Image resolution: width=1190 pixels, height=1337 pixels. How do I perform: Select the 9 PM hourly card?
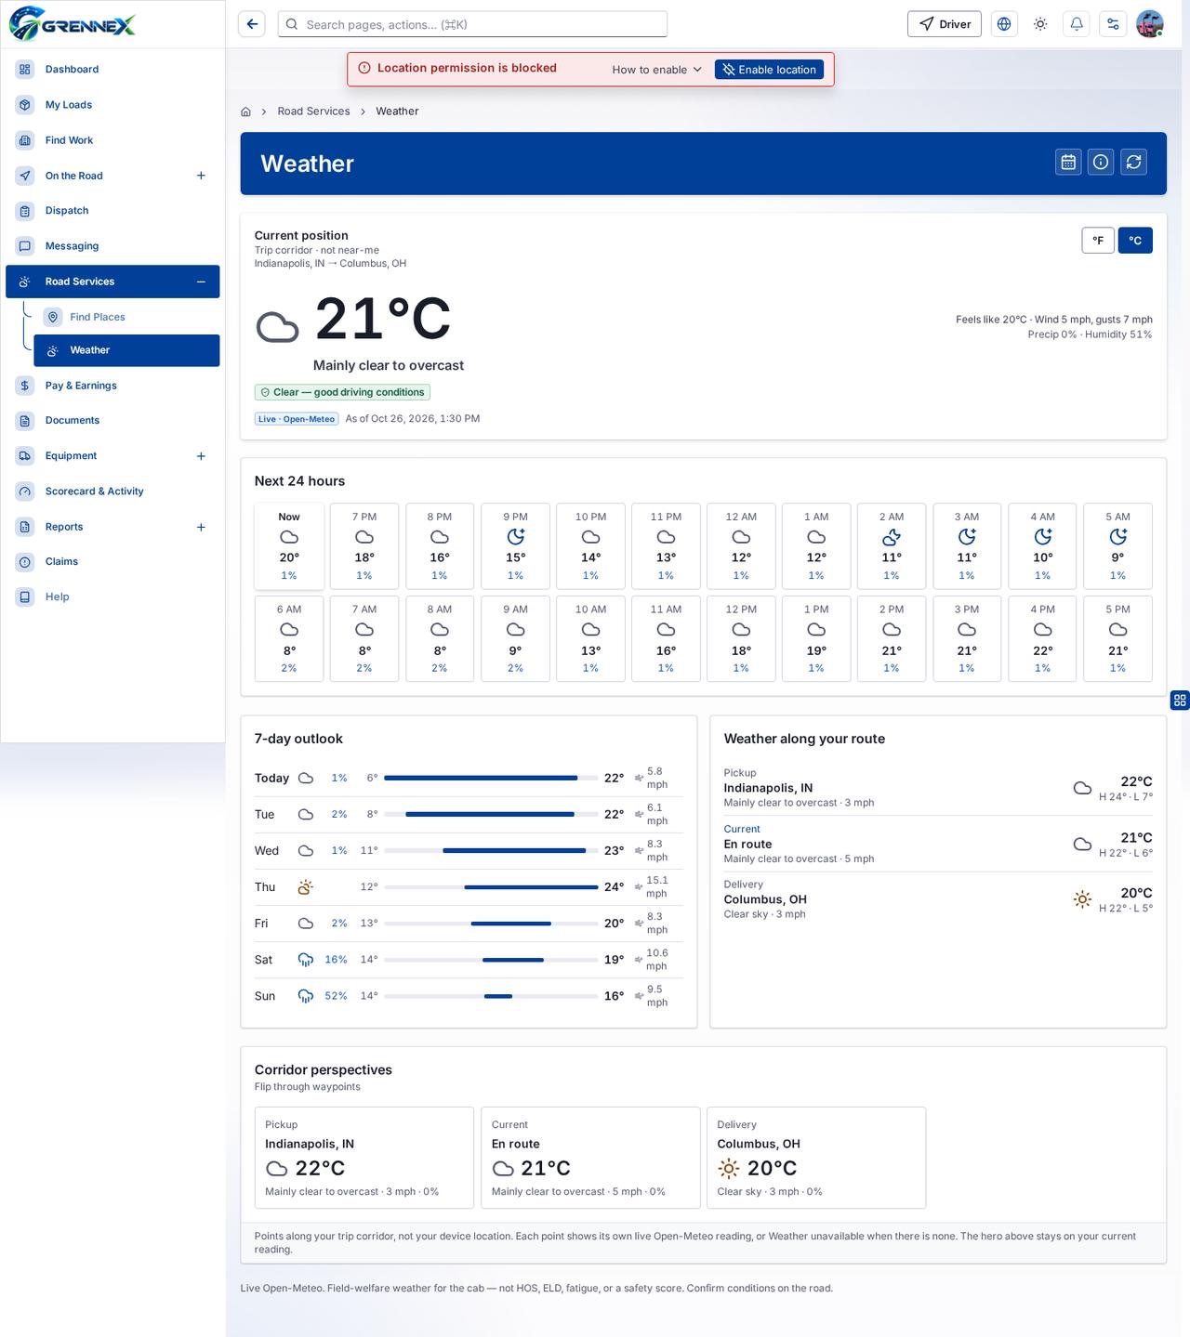(x=515, y=546)
